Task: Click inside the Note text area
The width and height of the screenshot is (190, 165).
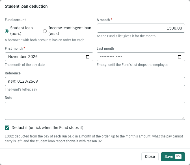Action: coord(95,111)
